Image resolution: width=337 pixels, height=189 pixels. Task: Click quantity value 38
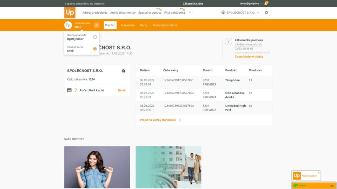coord(250,106)
